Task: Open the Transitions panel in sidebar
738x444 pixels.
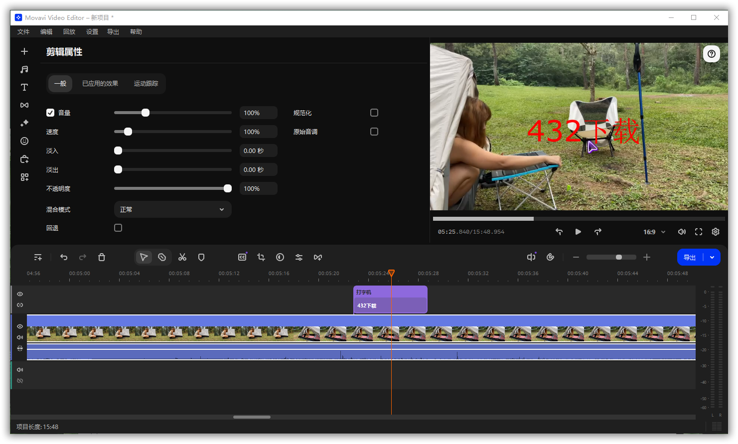Action: click(x=24, y=105)
